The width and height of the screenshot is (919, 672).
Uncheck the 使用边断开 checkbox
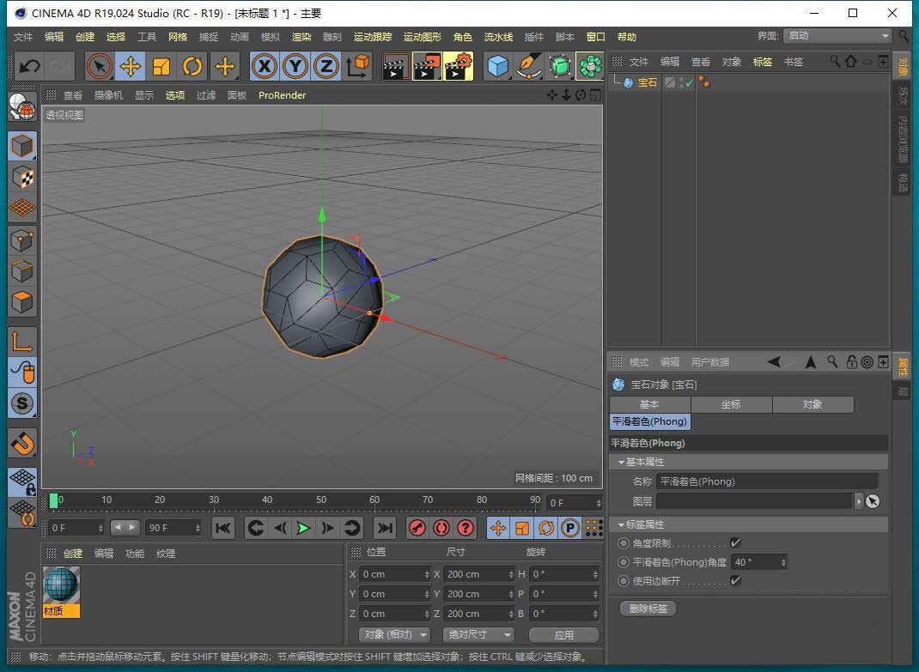coord(735,581)
